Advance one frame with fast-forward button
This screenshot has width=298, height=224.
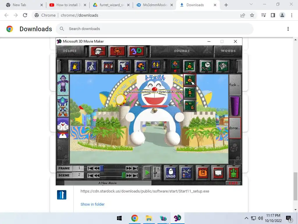(129, 168)
